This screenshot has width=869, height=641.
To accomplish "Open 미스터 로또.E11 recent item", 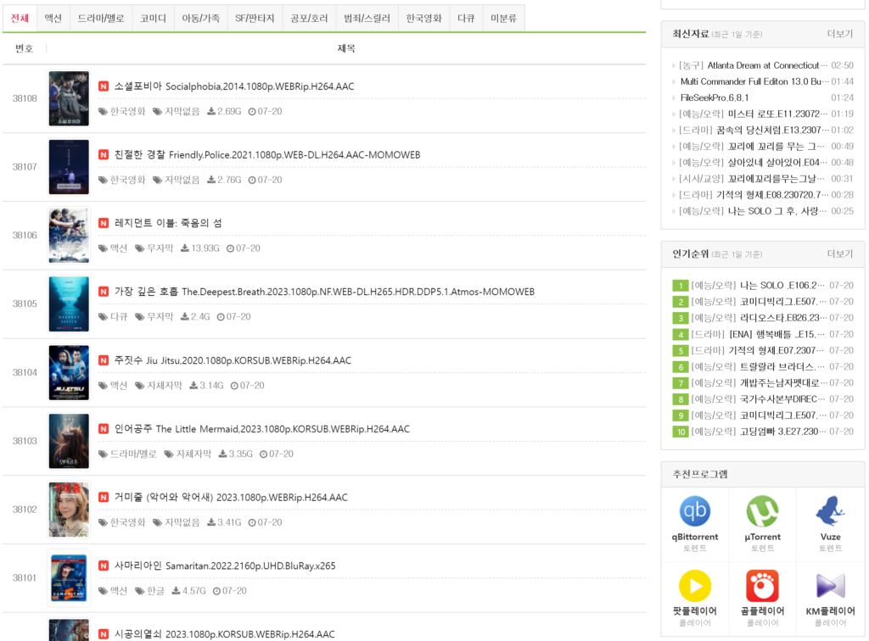I will pyautogui.click(x=754, y=114).
